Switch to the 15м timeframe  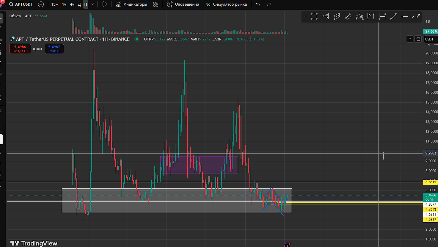click(x=55, y=4)
